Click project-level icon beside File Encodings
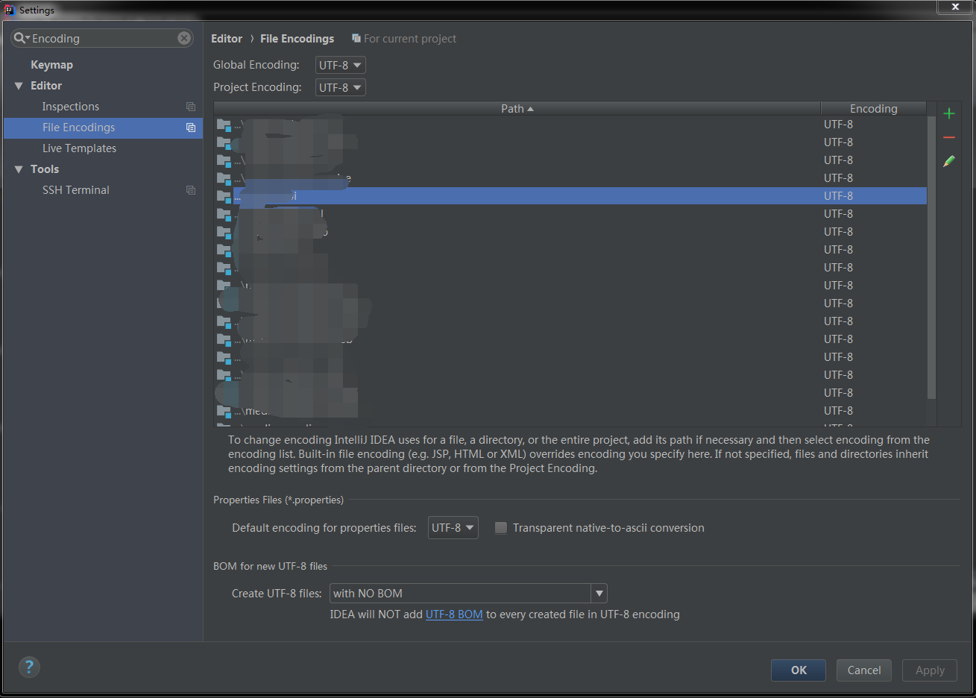Screen dimensions: 976x698 (x=191, y=128)
